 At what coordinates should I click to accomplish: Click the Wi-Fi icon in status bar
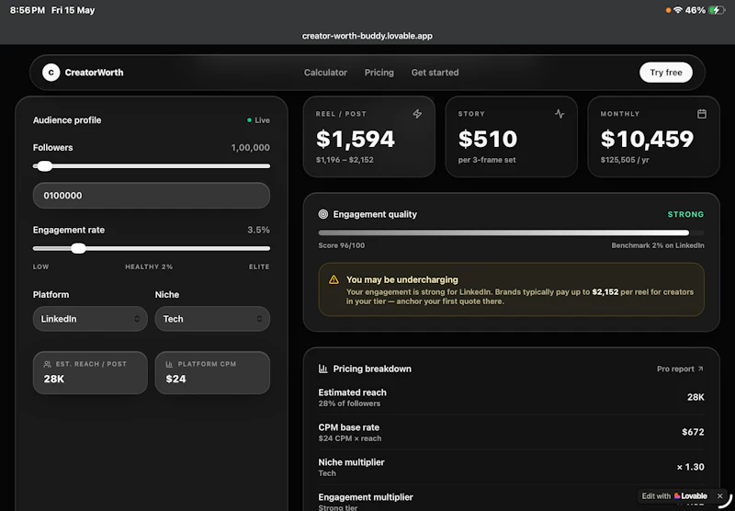(x=677, y=10)
